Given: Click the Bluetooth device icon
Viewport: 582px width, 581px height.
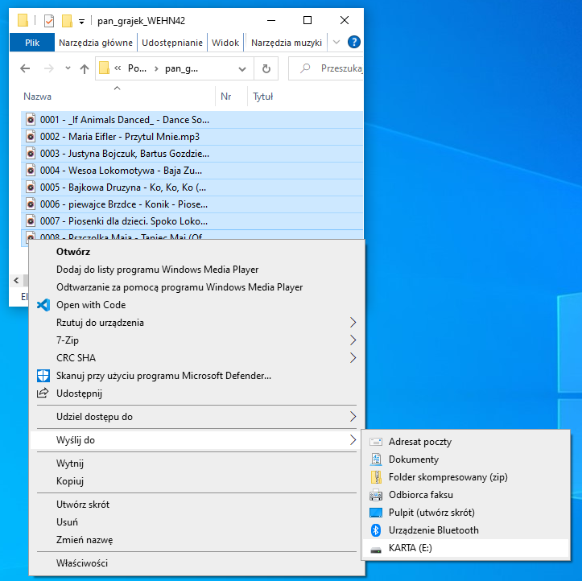Looking at the screenshot, I should point(375,530).
